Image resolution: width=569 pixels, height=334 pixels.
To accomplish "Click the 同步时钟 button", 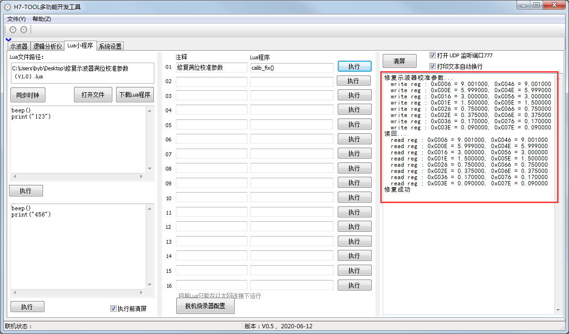I will tap(28, 95).
